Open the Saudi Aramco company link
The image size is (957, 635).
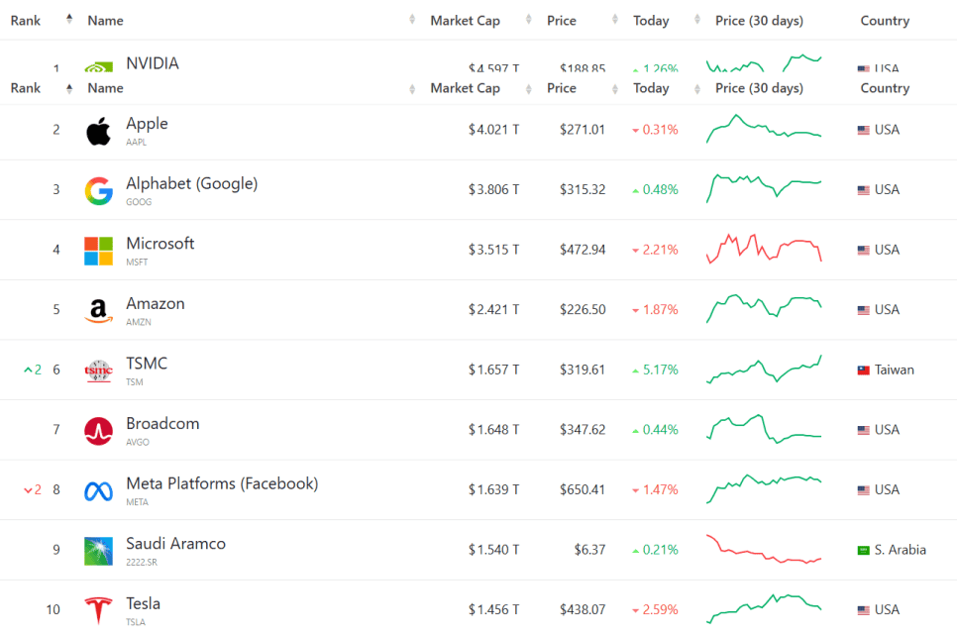[x=175, y=544]
